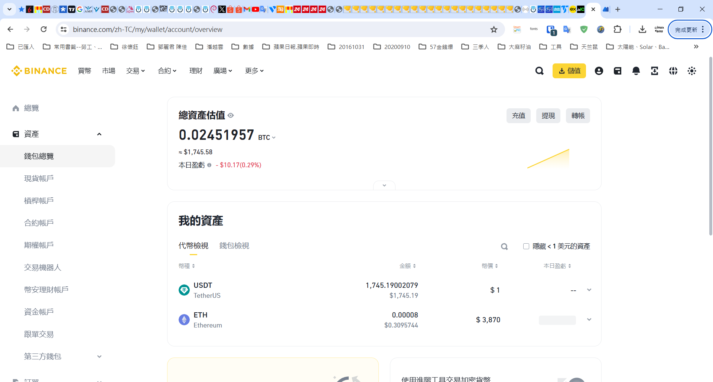Open Chrome downloads icon

[642, 29]
